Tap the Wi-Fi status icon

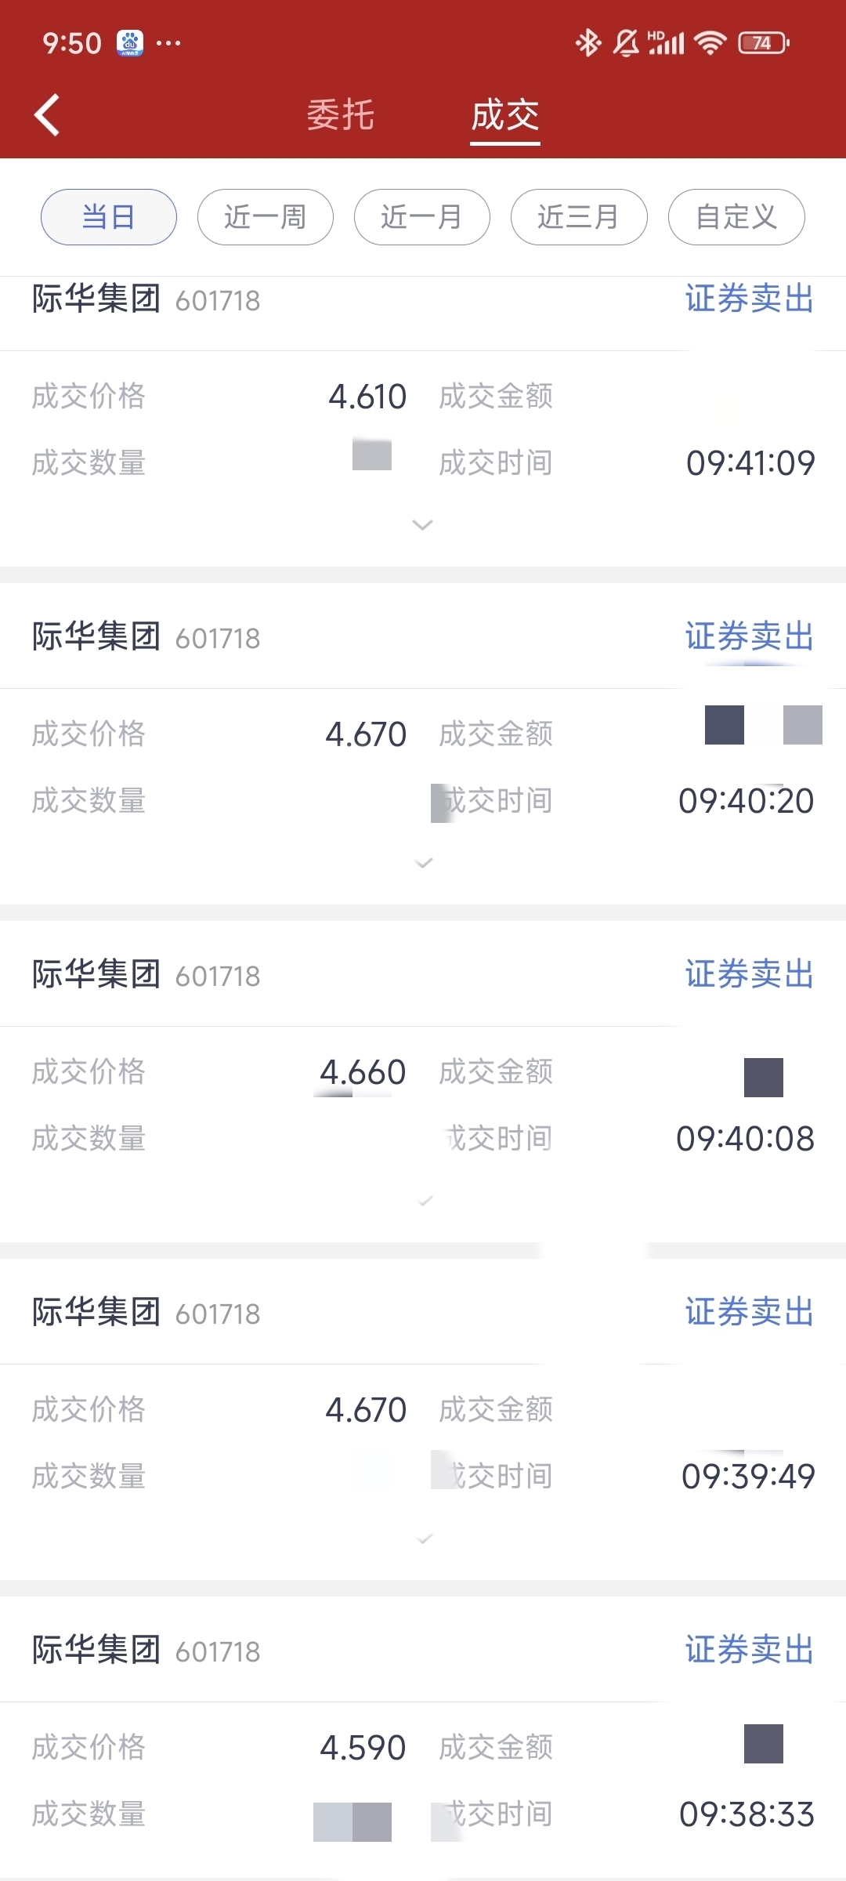click(710, 42)
